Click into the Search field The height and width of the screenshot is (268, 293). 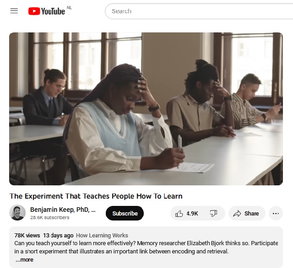(199, 11)
